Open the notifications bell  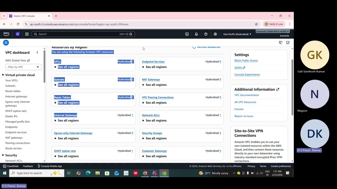196,34
